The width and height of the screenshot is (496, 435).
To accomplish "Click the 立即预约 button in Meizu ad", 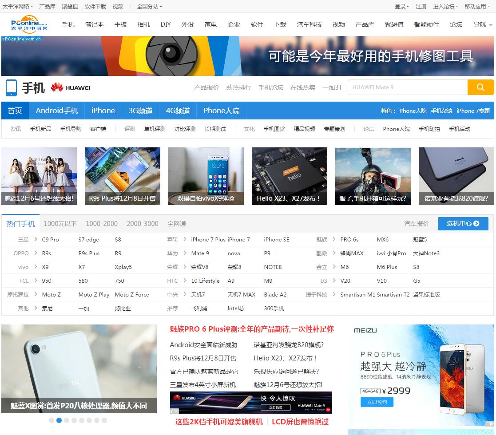I will click(x=377, y=402).
